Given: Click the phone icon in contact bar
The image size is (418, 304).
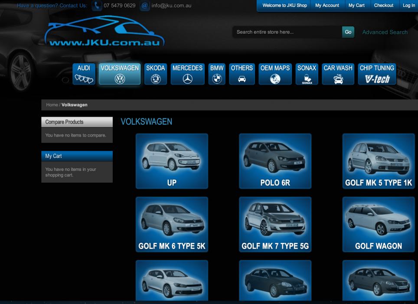Looking at the screenshot, I should (x=97, y=6).
